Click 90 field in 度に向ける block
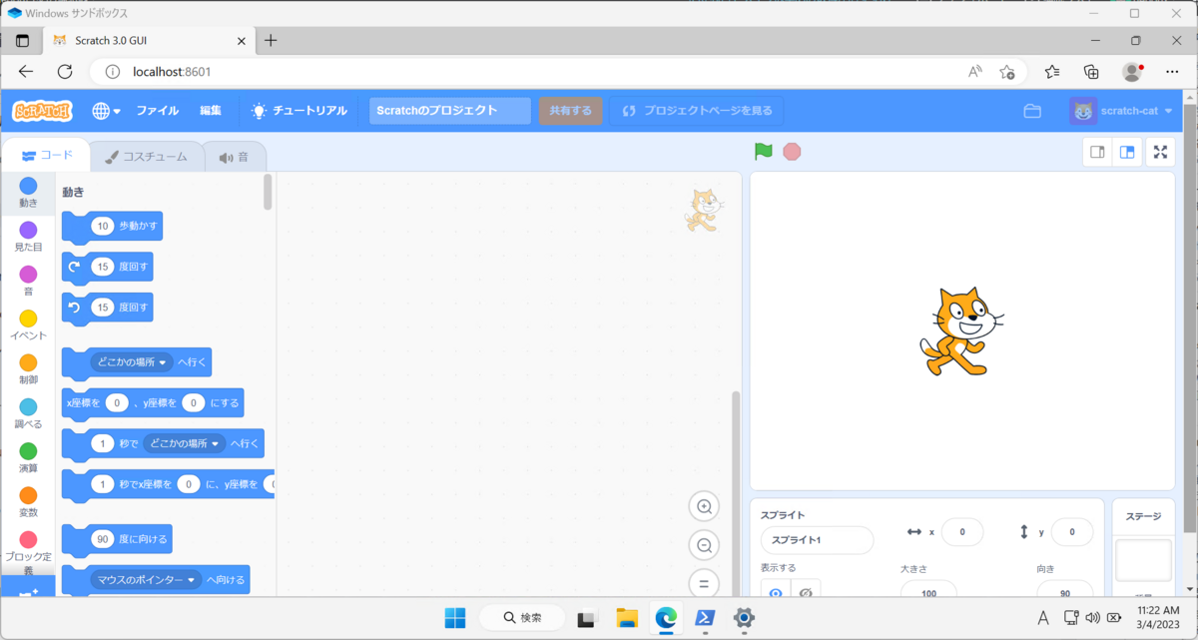Screen dimensions: 1198x640 point(102,540)
